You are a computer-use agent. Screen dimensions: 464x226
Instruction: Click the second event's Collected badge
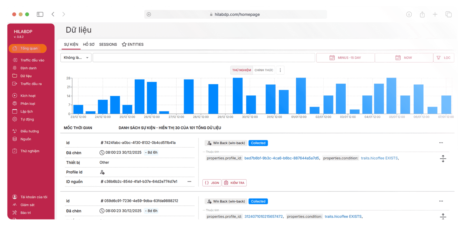[x=258, y=201]
